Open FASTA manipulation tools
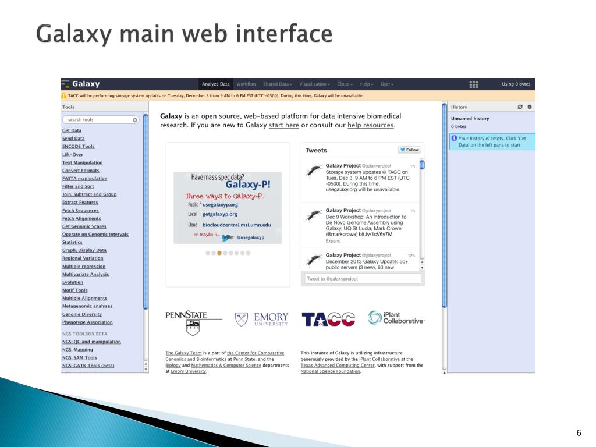Image resolution: width=596 pixels, height=447 pixels. (85, 179)
